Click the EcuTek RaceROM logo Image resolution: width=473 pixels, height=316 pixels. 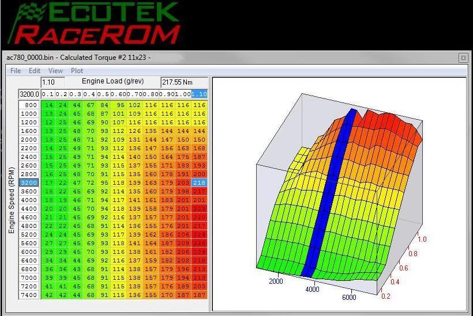coord(95,24)
